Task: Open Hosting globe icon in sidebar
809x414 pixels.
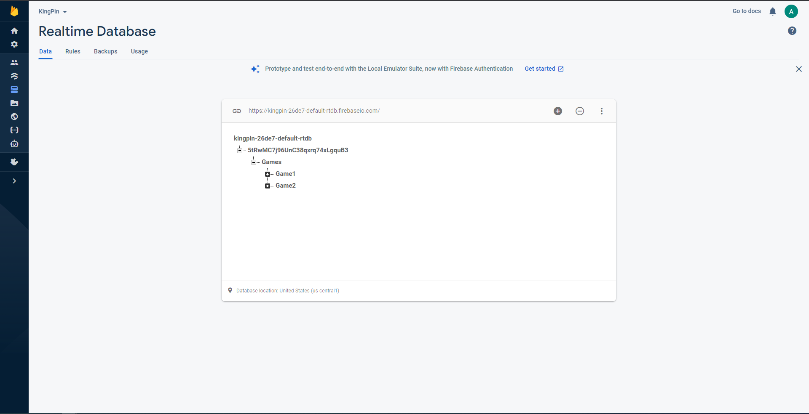Action: coord(14,117)
